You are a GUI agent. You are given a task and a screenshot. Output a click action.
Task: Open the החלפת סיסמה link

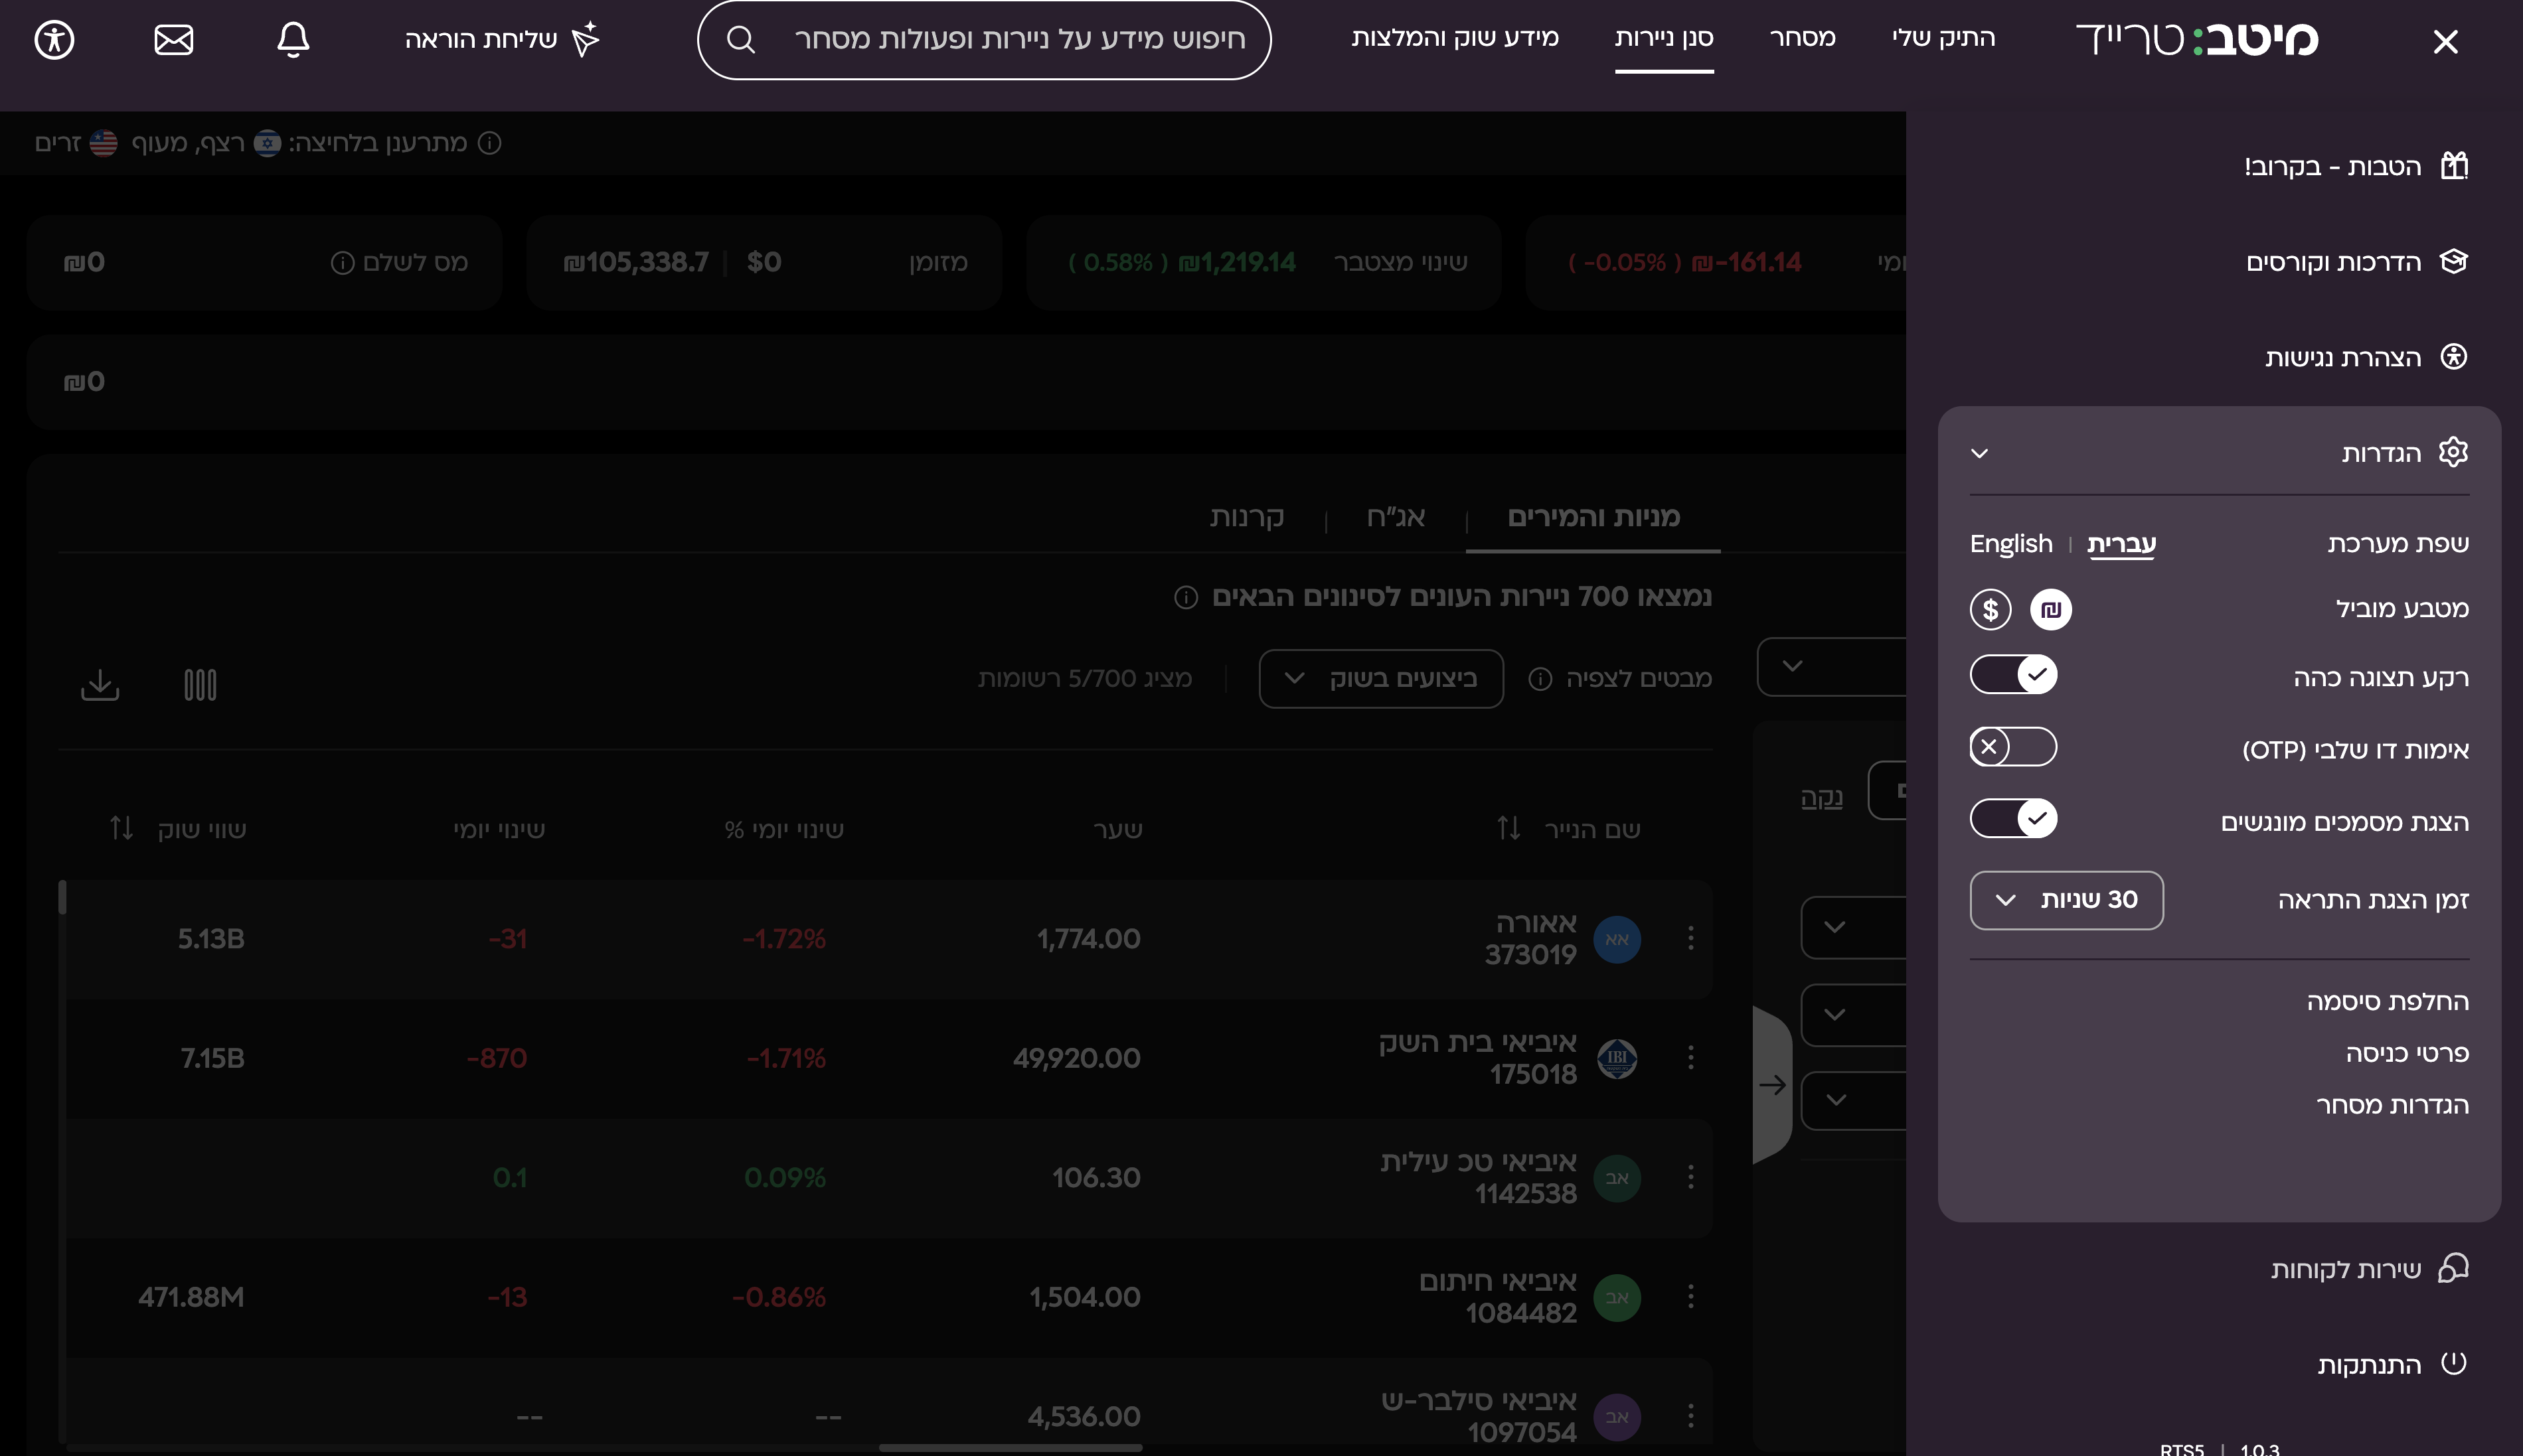pos(2387,1001)
